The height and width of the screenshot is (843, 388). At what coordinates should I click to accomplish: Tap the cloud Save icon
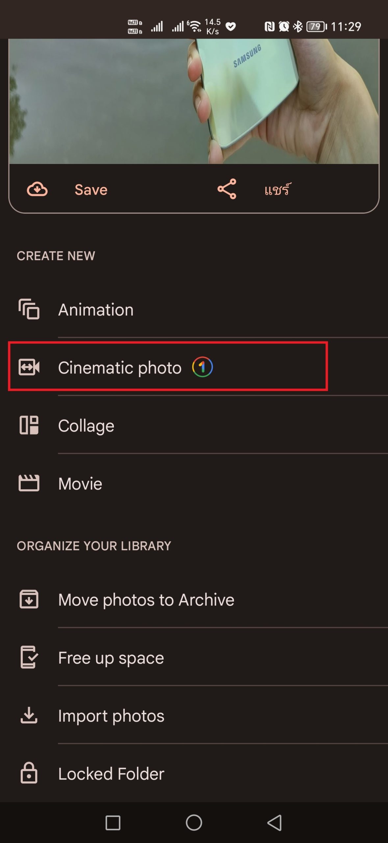37,189
